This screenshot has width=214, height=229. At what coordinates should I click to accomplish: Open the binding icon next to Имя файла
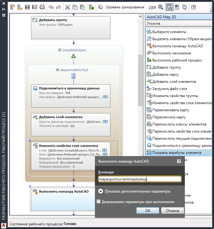coord(105,97)
